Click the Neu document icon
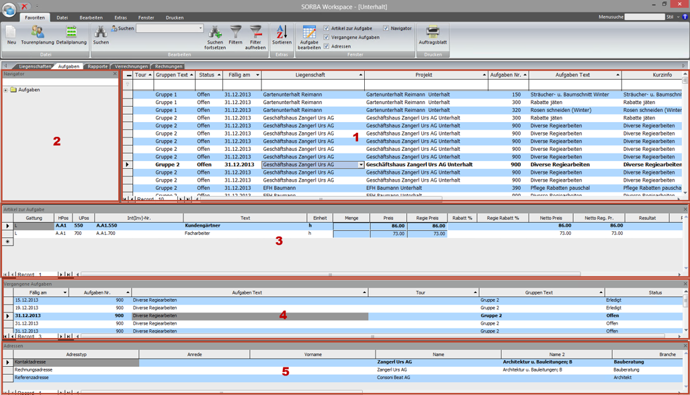The width and height of the screenshot is (690, 395). pos(11,32)
